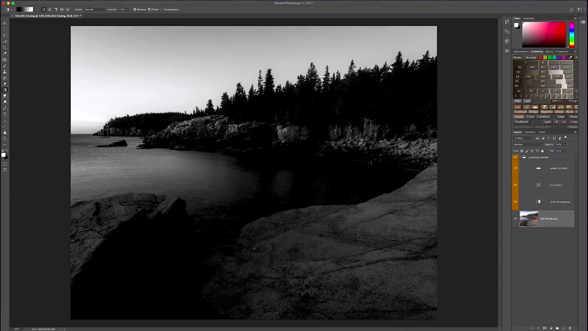Switch to the Swatches tab
Image resolution: width=588 pixels, height=331 pixels.
click(x=529, y=18)
